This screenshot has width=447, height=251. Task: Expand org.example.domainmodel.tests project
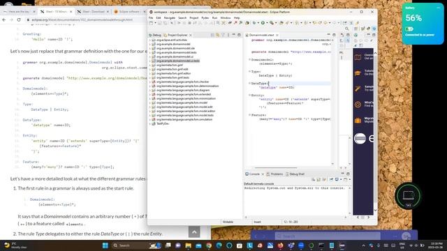pyautogui.click(x=150, y=53)
